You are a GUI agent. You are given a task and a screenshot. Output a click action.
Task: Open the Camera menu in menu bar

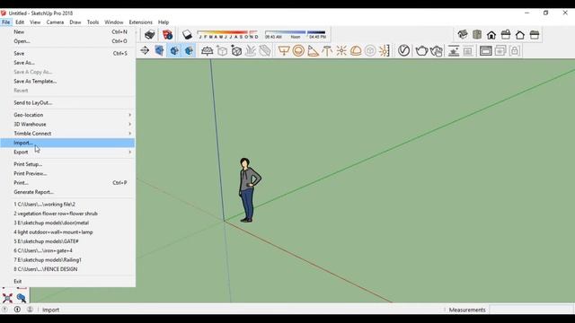point(55,22)
